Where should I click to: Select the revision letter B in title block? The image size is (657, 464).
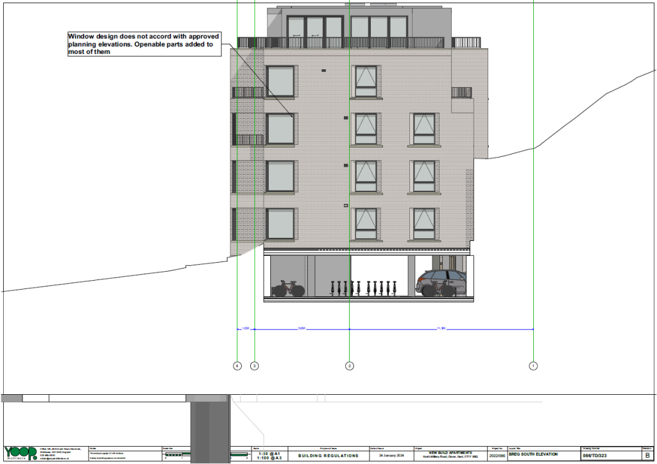pos(647,456)
